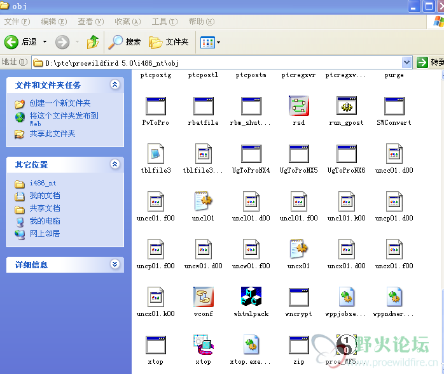Expand the address bar dropdown
Viewport: 444px width, 374px height.
coord(406,62)
